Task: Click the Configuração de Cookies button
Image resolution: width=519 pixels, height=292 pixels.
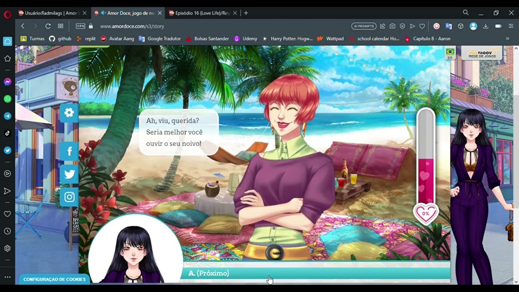Action: point(54,279)
